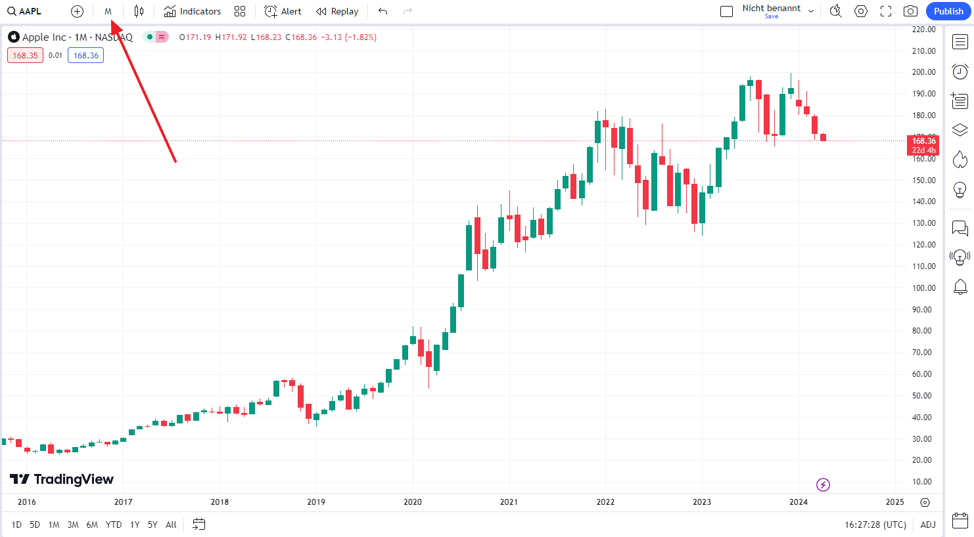Select the 3M time range

73,525
